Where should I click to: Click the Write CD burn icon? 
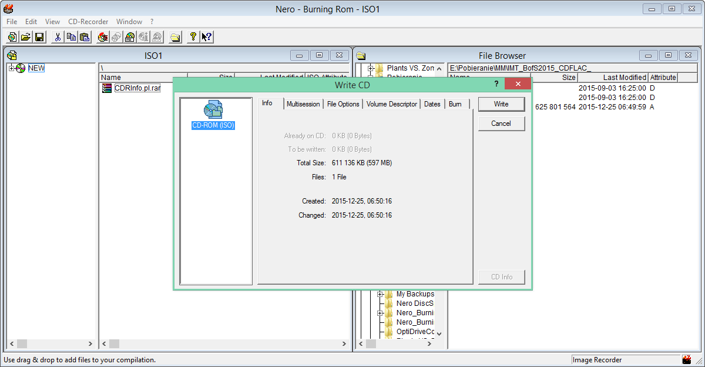pos(103,37)
